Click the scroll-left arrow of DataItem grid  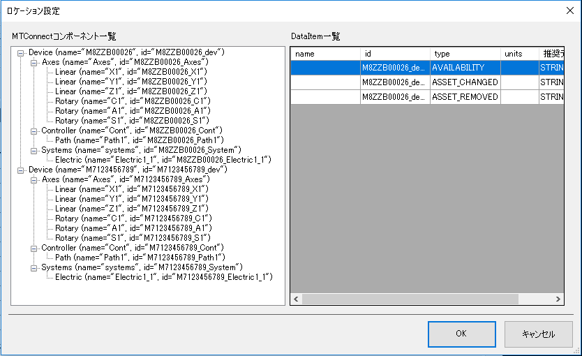[296, 299]
